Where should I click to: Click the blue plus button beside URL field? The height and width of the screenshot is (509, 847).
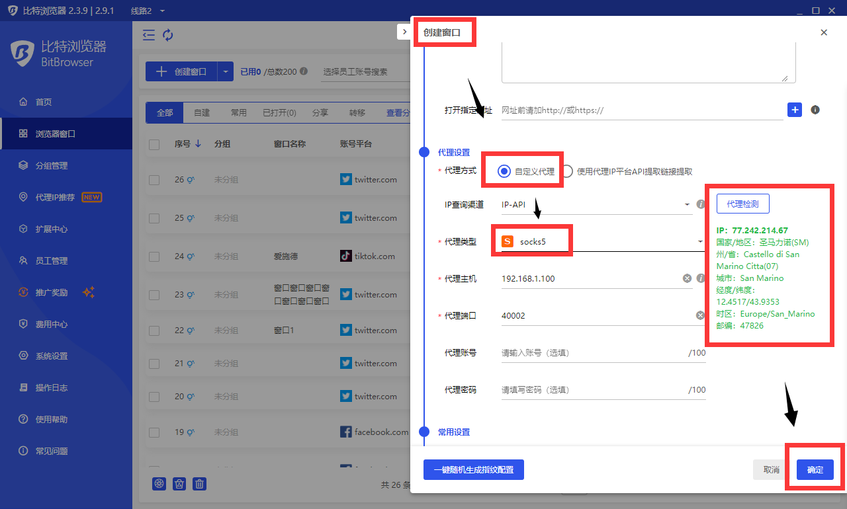coord(795,110)
